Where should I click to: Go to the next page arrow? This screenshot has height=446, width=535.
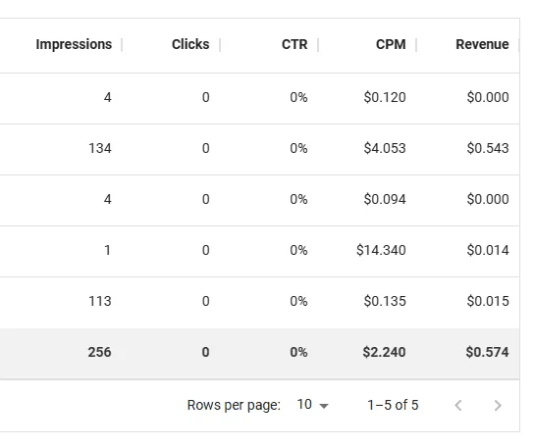click(x=498, y=406)
